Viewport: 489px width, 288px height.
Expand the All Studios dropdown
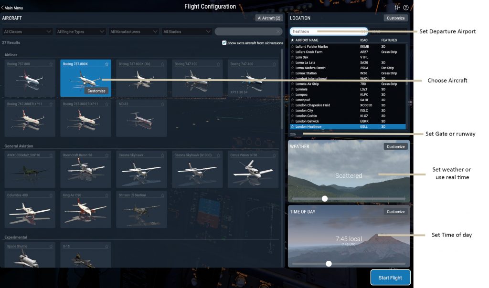187,31
